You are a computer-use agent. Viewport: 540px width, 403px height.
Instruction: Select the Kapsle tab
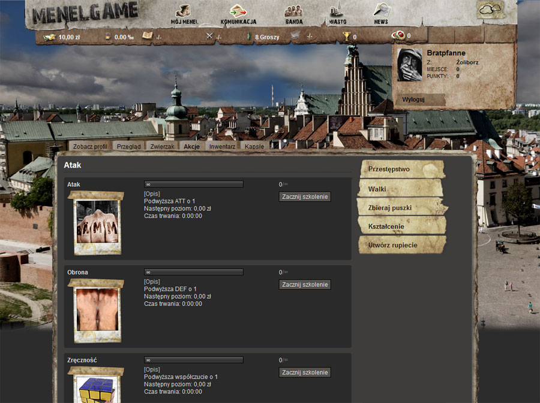coord(254,146)
